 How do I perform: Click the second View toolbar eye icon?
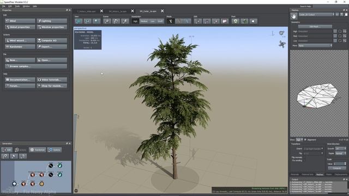coord(87,21)
